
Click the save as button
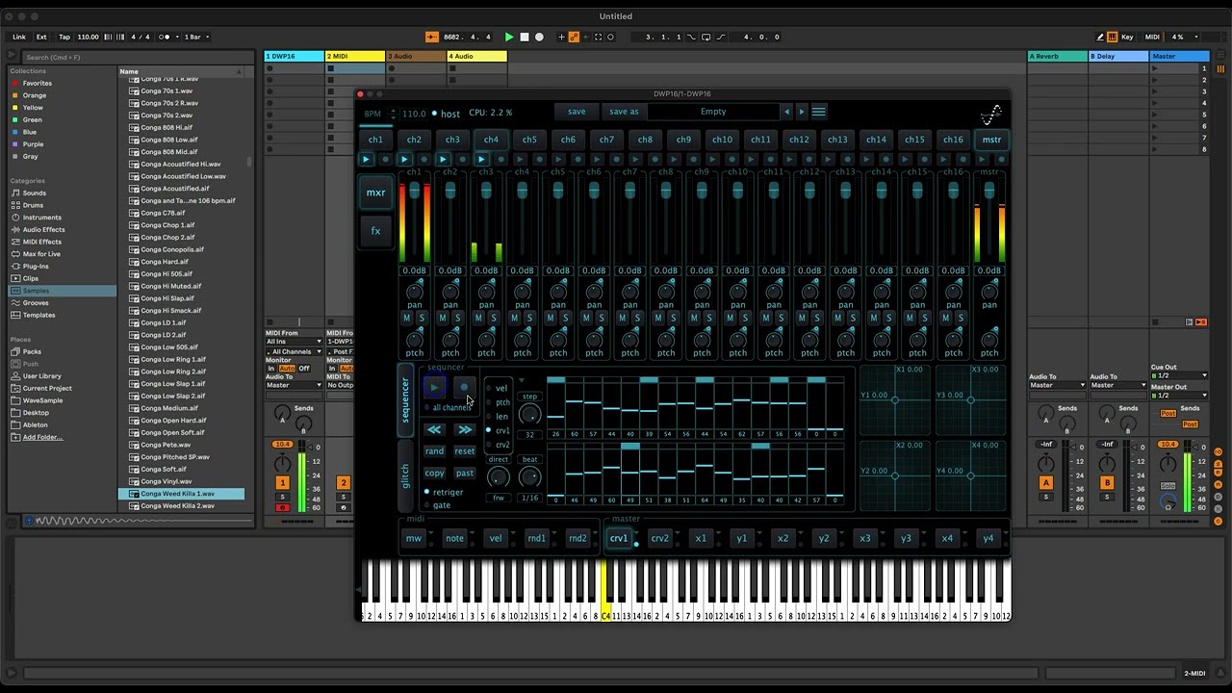(624, 112)
